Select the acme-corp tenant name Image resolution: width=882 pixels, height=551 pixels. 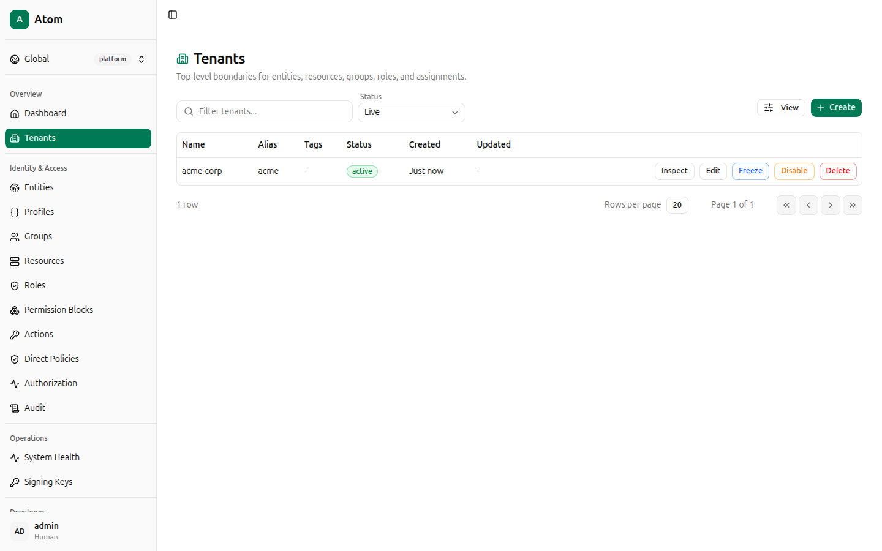pyautogui.click(x=202, y=171)
